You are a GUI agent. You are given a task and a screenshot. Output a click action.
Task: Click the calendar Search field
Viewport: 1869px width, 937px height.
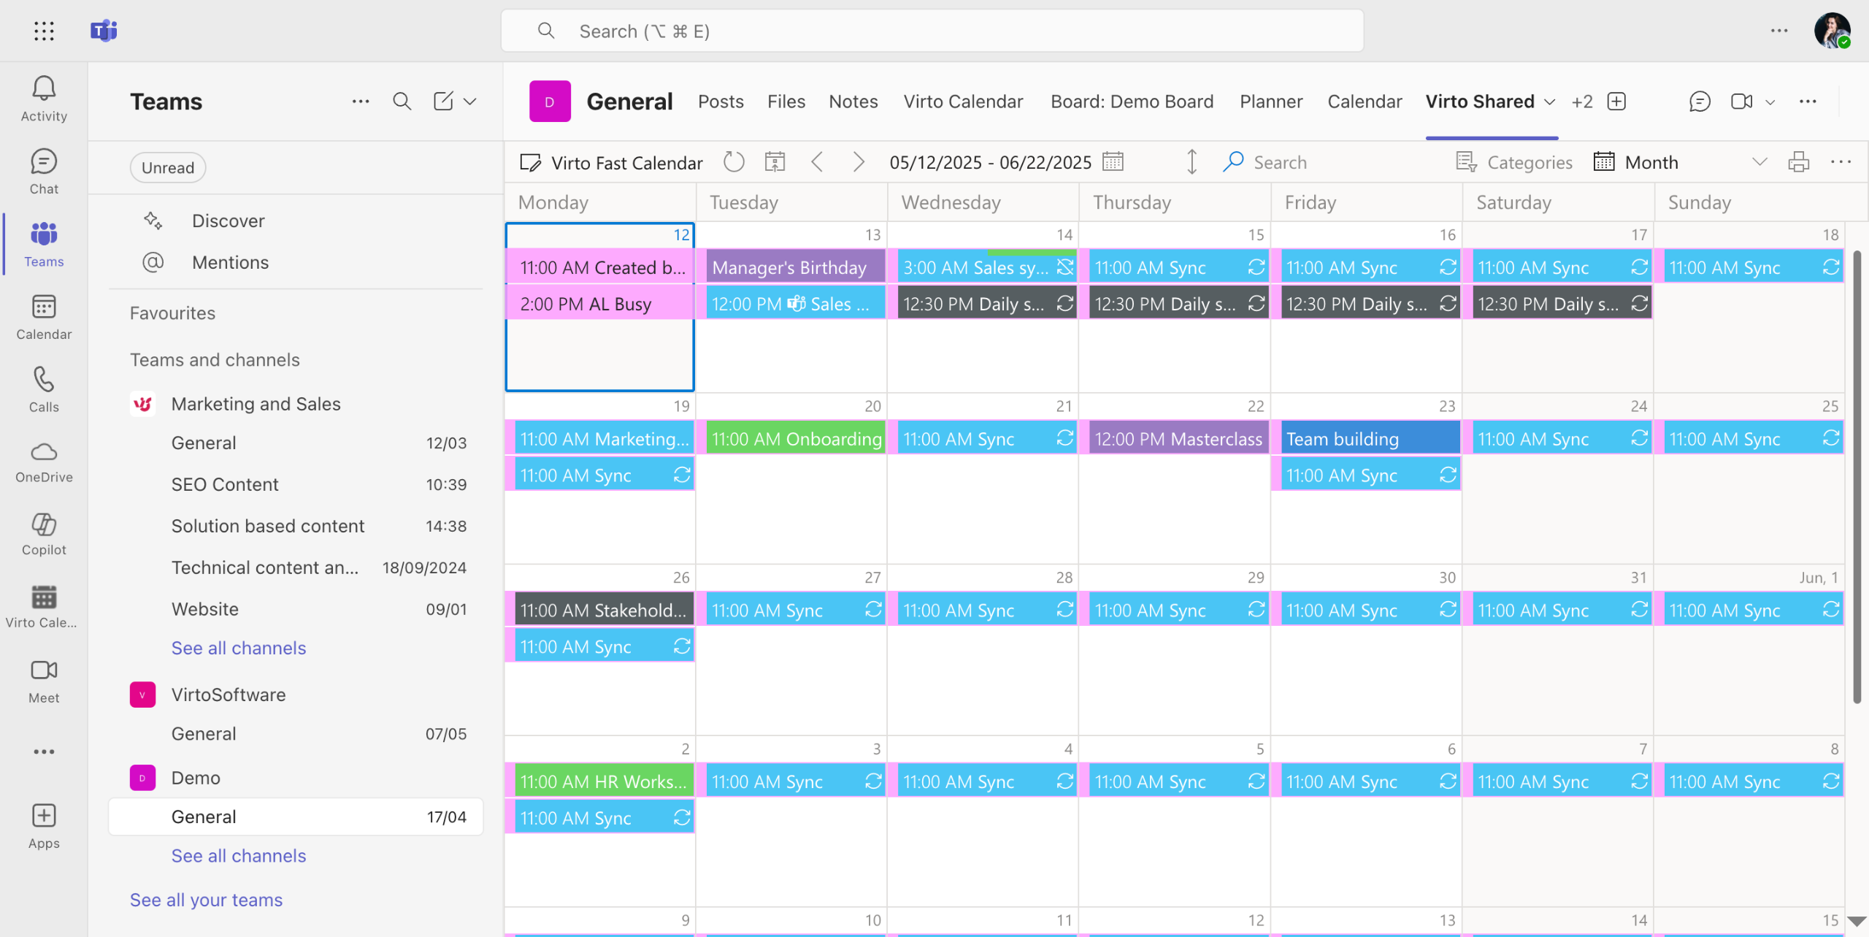(x=1280, y=162)
